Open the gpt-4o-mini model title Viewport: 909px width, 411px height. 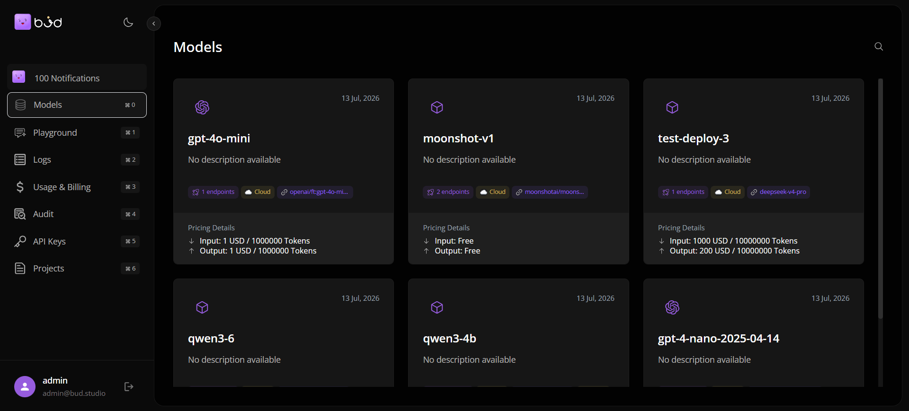[219, 139]
